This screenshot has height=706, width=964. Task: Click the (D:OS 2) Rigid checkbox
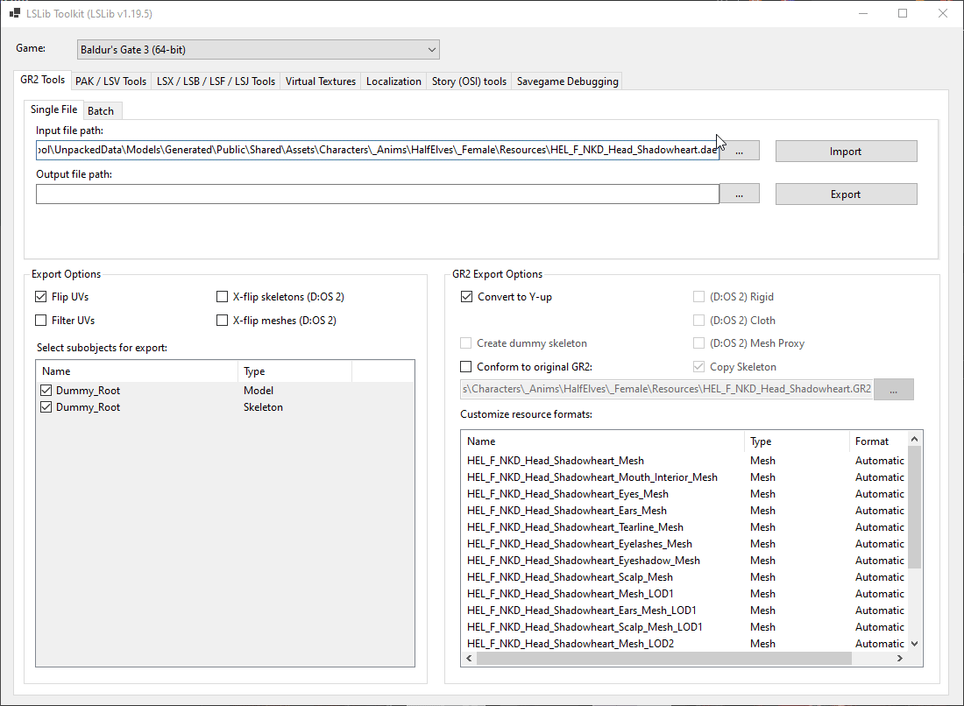click(699, 297)
